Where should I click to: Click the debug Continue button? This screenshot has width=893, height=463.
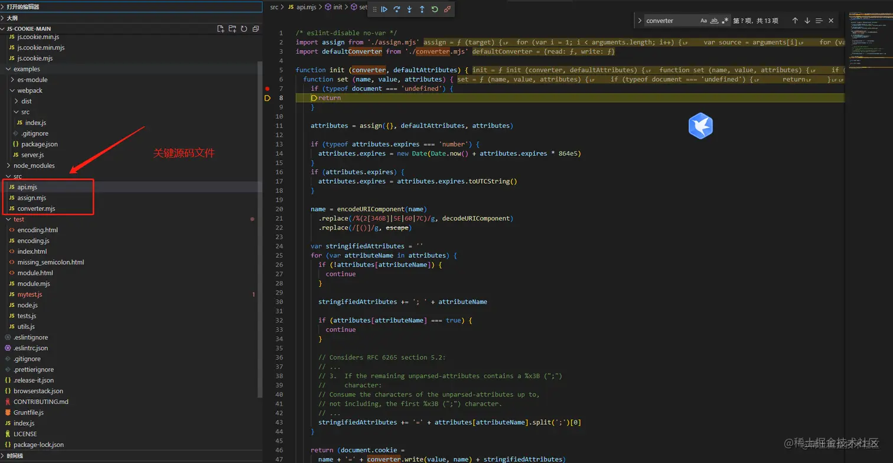[384, 9]
